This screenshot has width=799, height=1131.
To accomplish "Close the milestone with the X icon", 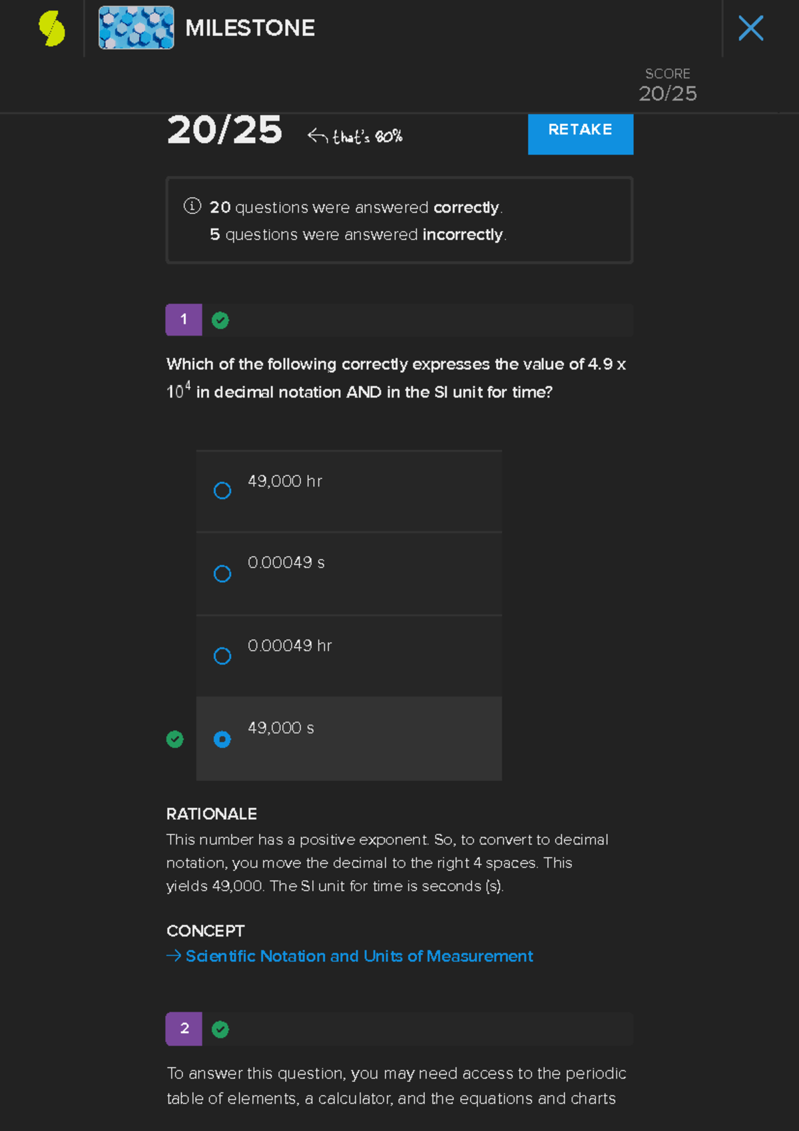I will (x=750, y=29).
